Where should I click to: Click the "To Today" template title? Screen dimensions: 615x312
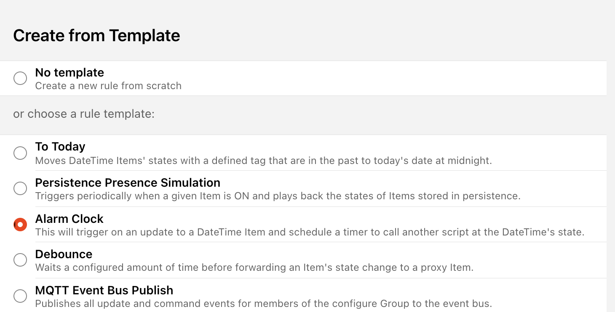coord(60,146)
